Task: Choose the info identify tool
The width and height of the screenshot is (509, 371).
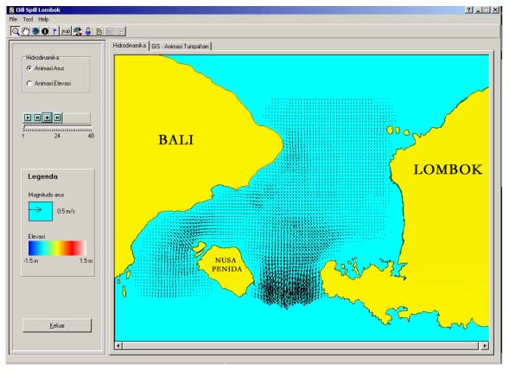Action: coord(45,31)
